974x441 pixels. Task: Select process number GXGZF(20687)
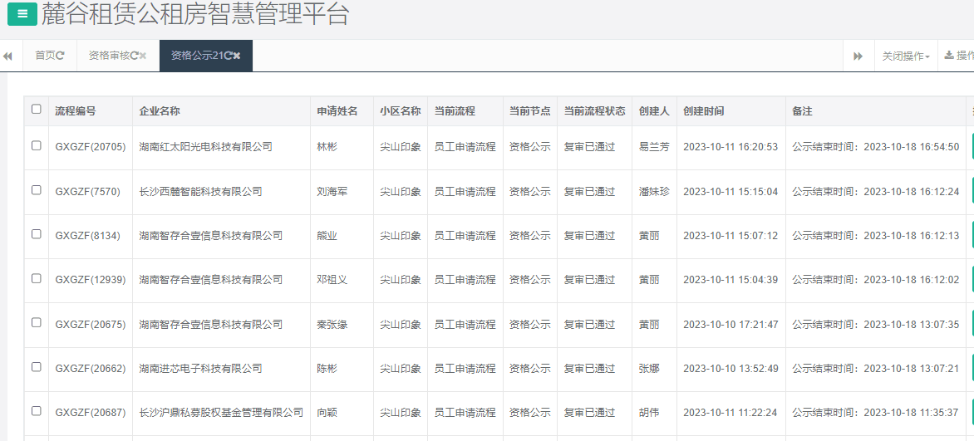[x=91, y=413]
